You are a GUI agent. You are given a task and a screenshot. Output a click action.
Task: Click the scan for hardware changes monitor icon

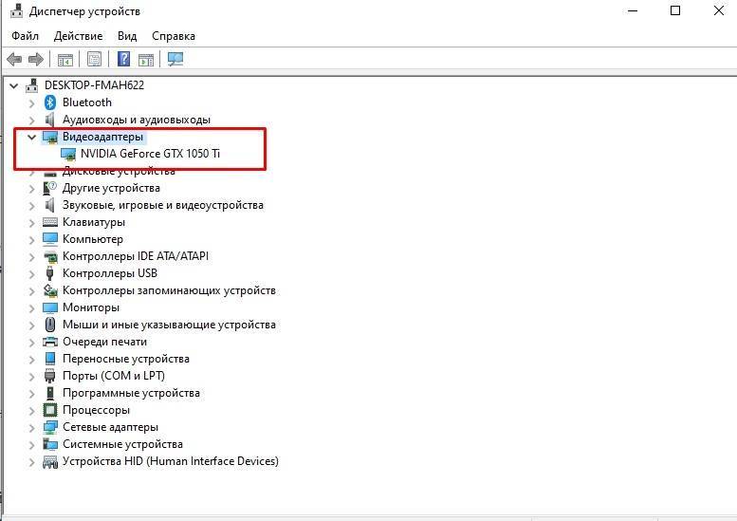175,59
